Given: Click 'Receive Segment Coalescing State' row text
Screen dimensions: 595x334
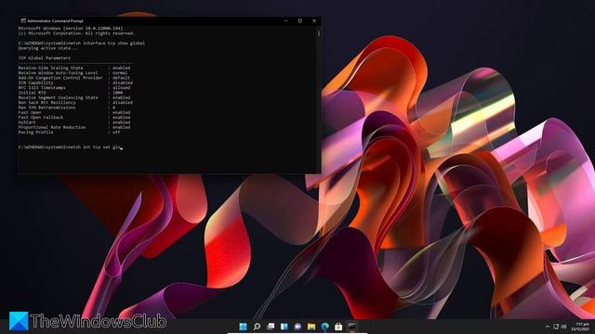Looking at the screenshot, I should pos(58,97).
